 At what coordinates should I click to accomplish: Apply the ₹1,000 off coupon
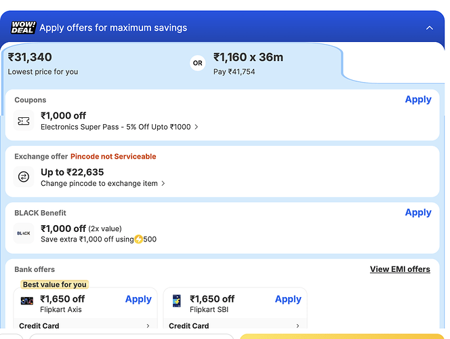pos(417,99)
